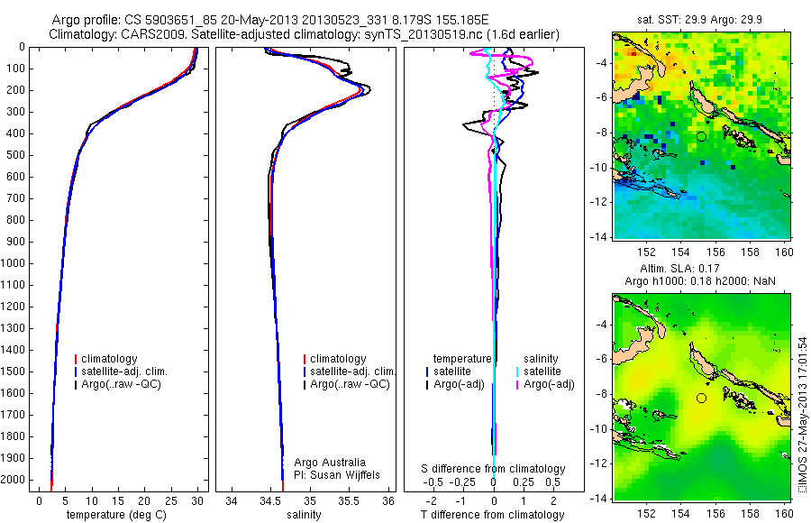Click the float position circle on SST map
Image resolution: width=811 pixels, height=523 pixels.
coord(701,137)
